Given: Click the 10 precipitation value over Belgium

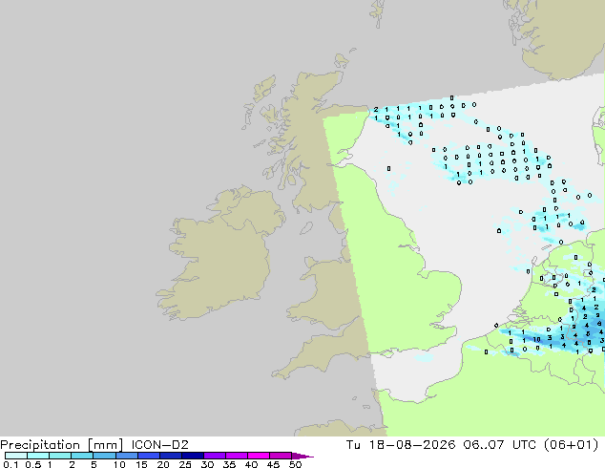Looking at the screenshot, I should pos(536,339).
